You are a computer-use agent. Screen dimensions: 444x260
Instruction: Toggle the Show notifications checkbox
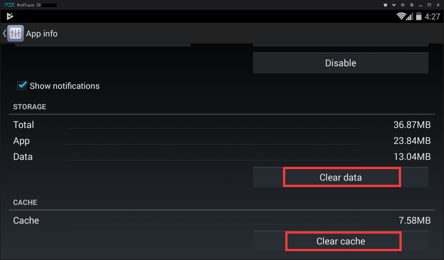click(x=22, y=86)
